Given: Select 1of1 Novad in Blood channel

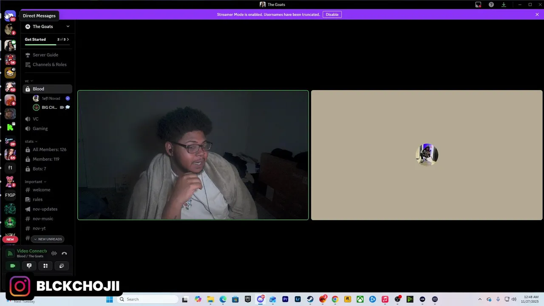Looking at the screenshot, I should (51, 98).
